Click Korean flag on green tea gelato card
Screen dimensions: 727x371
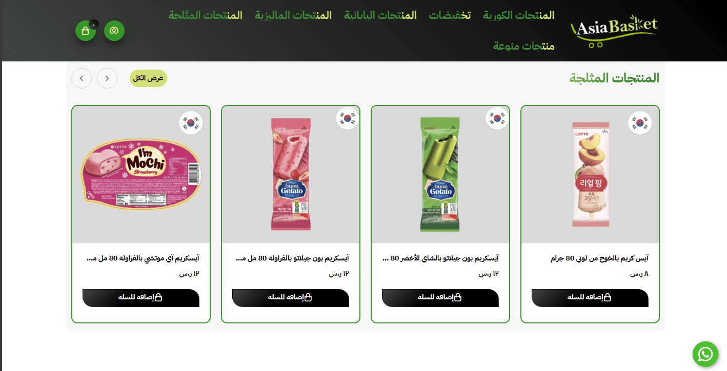click(x=497, y=119)
